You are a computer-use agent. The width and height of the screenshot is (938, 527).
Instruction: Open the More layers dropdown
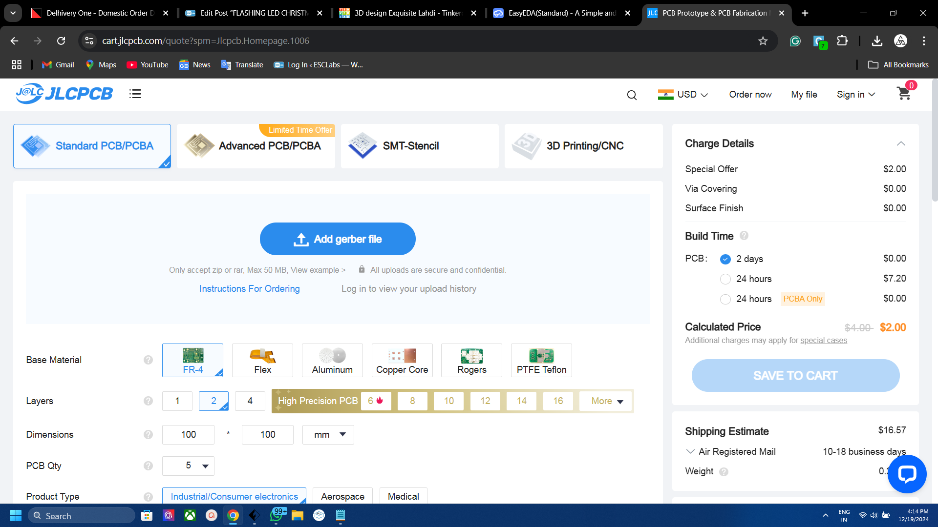click(x=606, y=401)
